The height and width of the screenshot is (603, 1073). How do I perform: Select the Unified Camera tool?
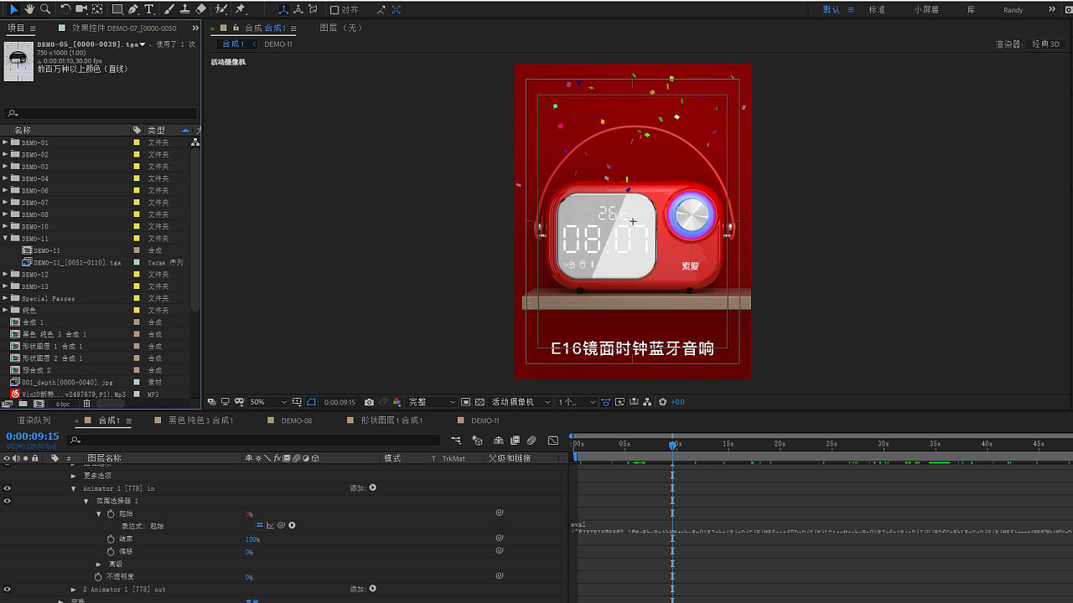(x=81, y=9)
